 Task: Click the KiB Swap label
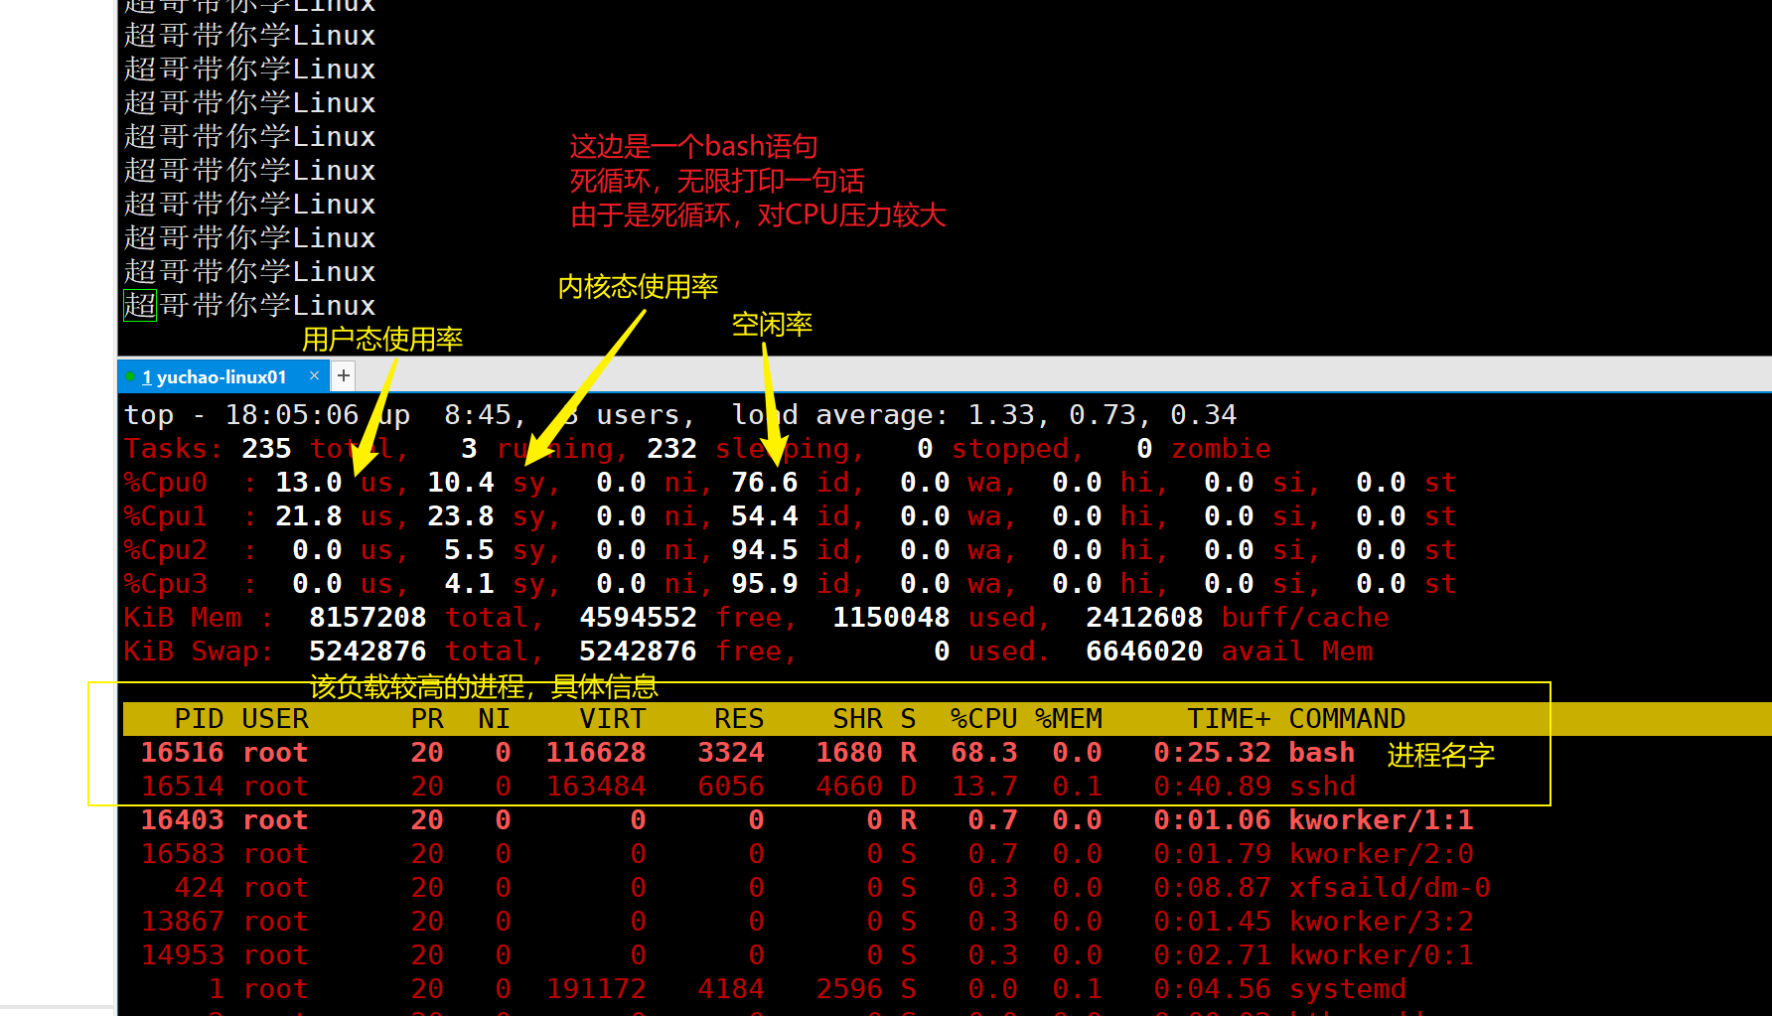(197, 652)
